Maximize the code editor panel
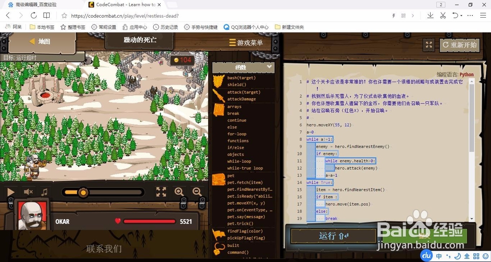The image size is (491, 262). (429, 45)
